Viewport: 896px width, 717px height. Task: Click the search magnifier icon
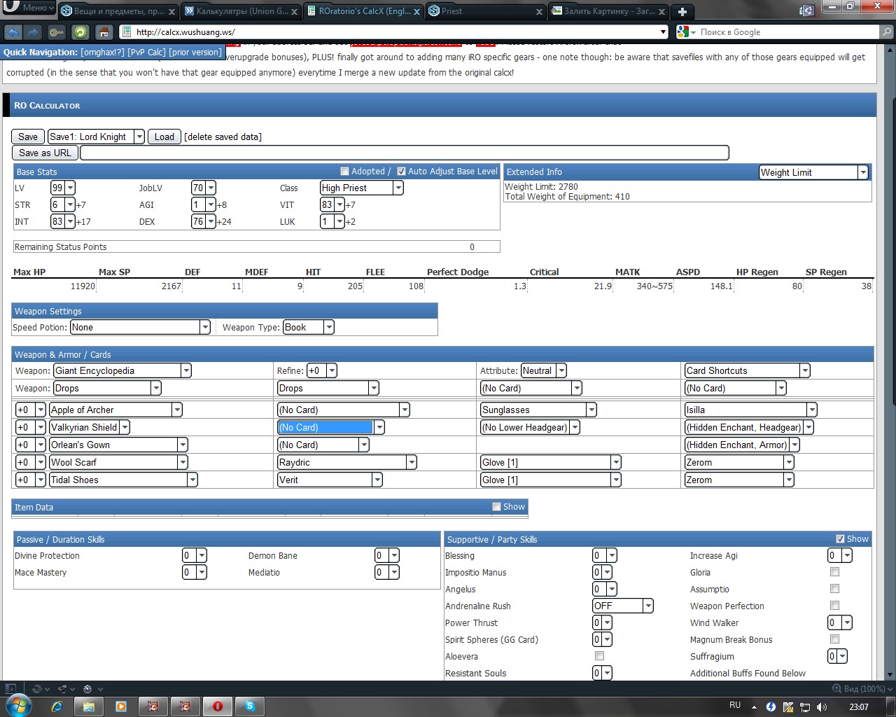(887, 32)
